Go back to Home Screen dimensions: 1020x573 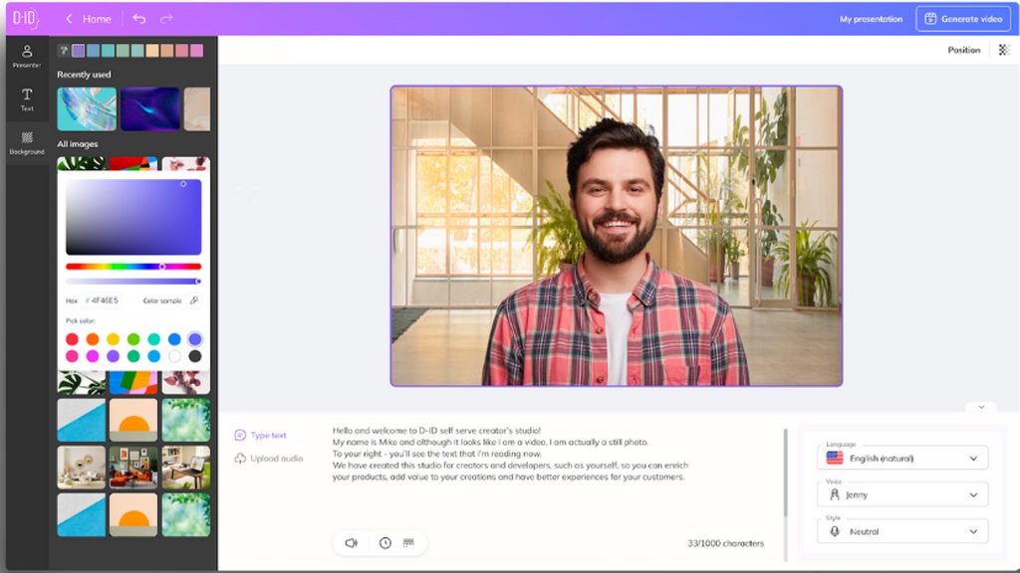click(x=89, y=19)
